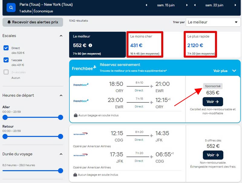Uncheck the Direct stops checkbox
The height and width of the screenshot is (183, 242).
point(6,48)
